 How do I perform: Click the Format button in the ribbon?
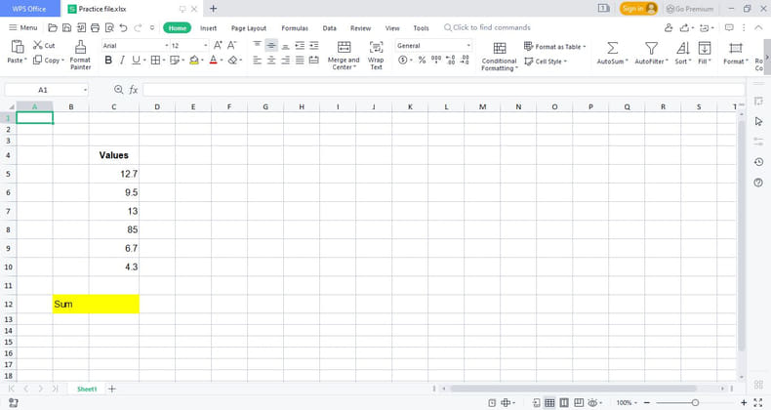[736, 53]
